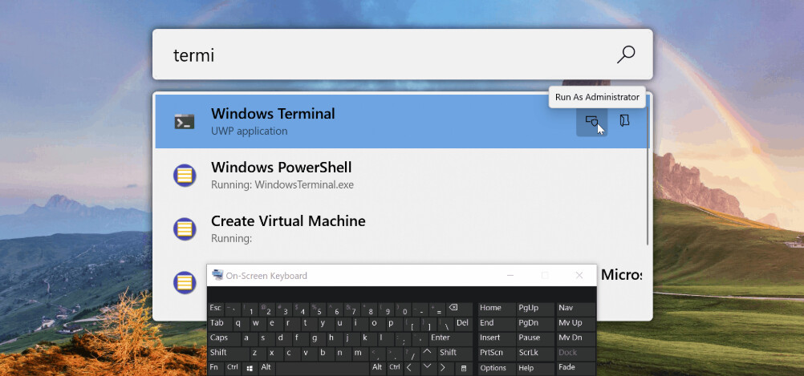Click the Mv Up key
The width and height of the screenshot is (804, 376).
[x=576, y=324]
